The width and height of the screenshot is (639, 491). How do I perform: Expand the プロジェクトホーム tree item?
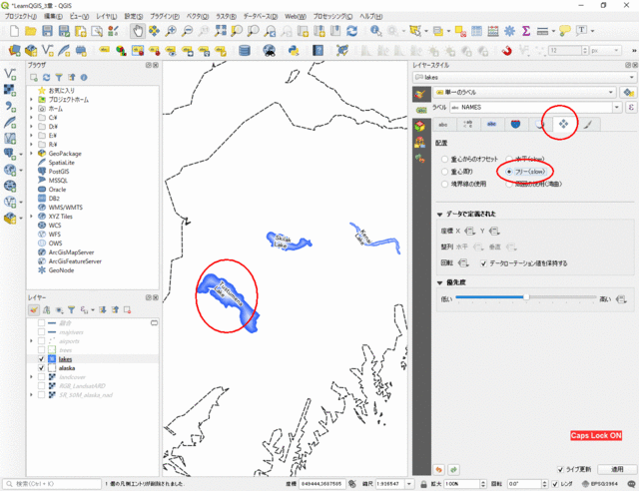(31, 100)
